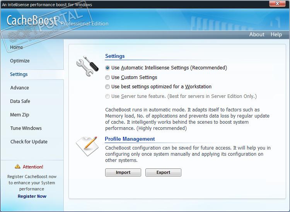Switch to the Advance section
Image resolution: width=290 pixels, height=212 pixels.
tap(20, 88)
